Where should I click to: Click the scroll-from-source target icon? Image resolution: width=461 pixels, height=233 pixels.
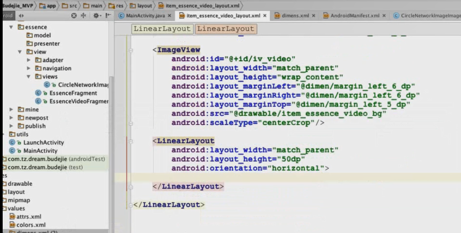coord(74,16)
